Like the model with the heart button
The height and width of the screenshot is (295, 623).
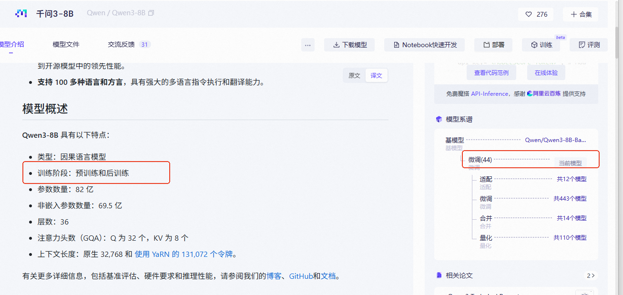(536, 14)
